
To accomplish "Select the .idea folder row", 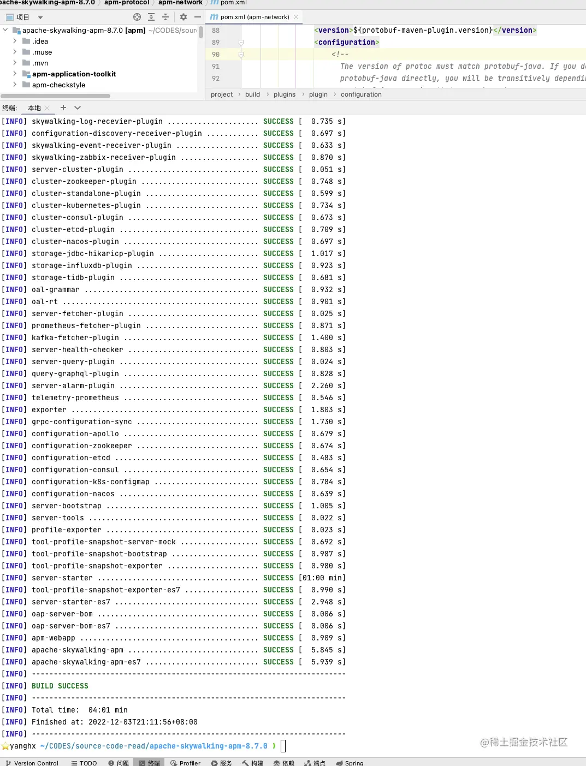I will (x=40, y=41).
